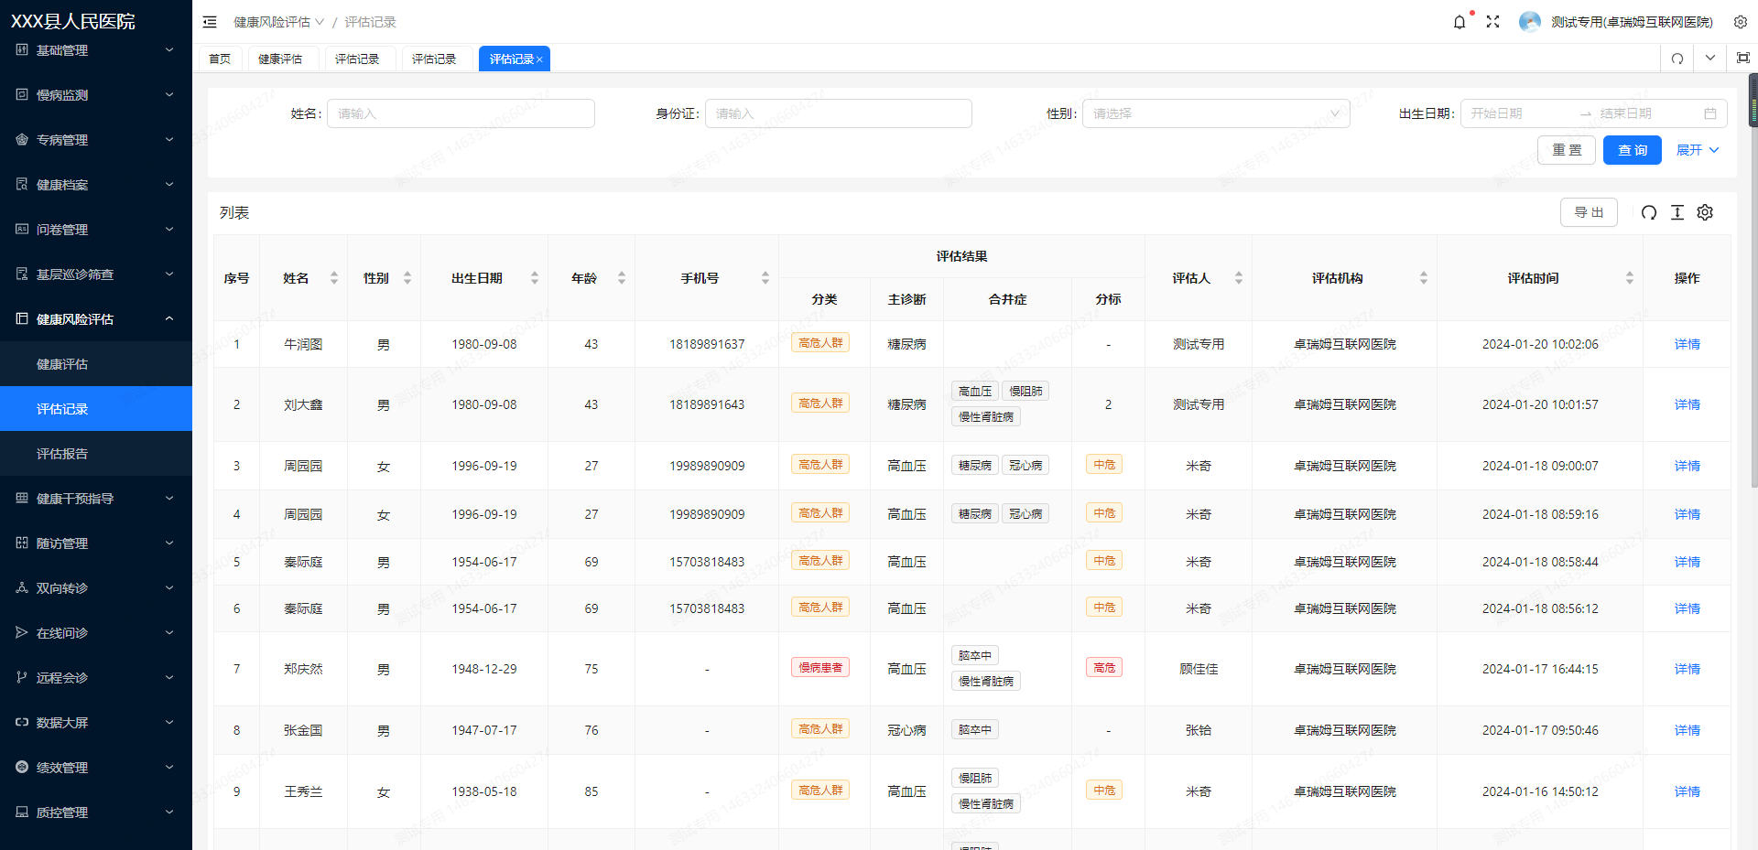Expand 慢病监测 sidebar menu
Image resolution: width=1758 pixels, height=850 pixels.
96,95
